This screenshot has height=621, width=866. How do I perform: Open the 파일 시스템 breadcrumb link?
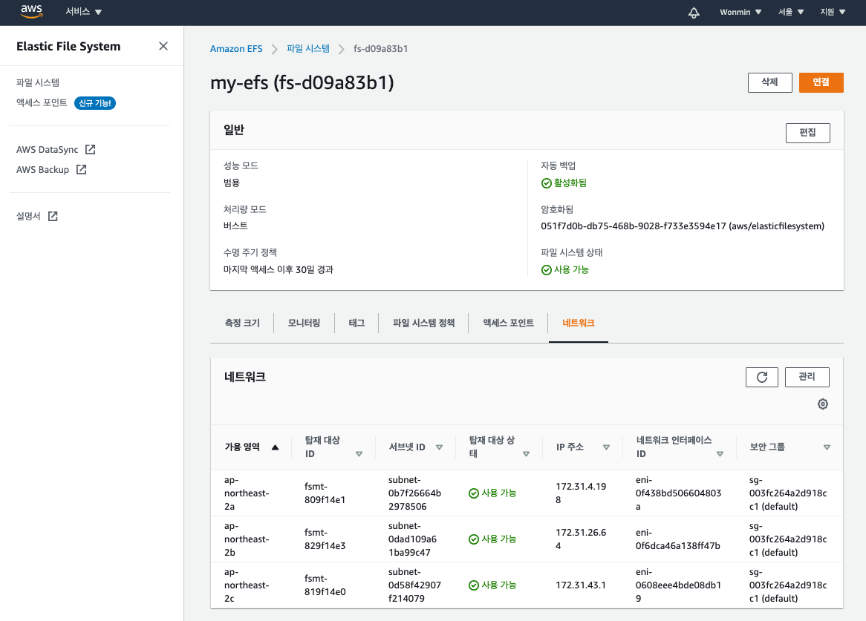[308, 49]
